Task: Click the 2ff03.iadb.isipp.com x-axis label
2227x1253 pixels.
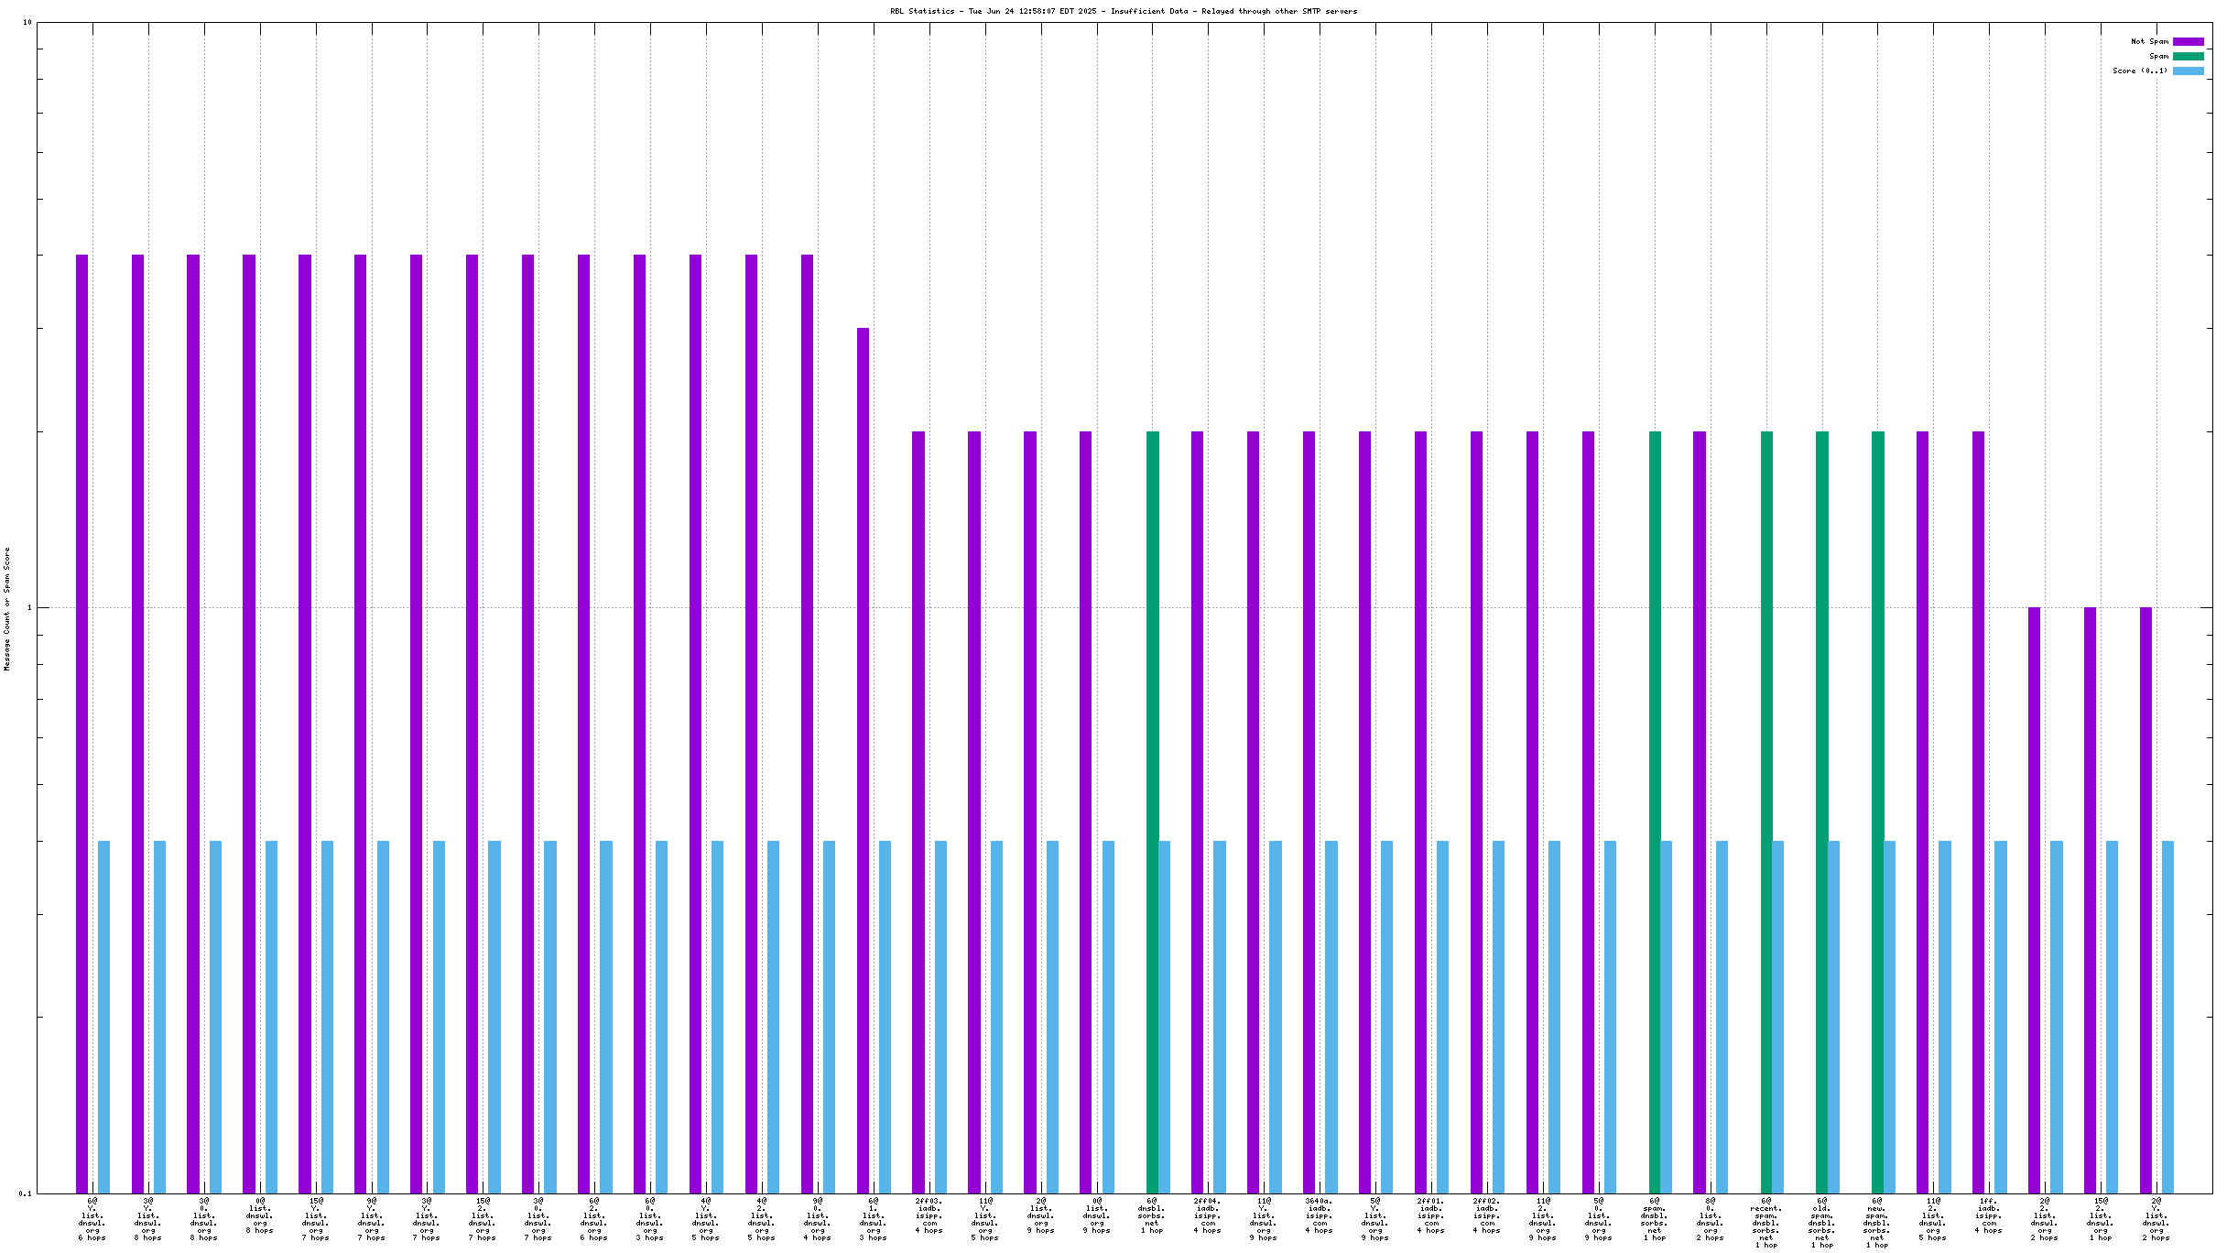Action: (929, 1215)
